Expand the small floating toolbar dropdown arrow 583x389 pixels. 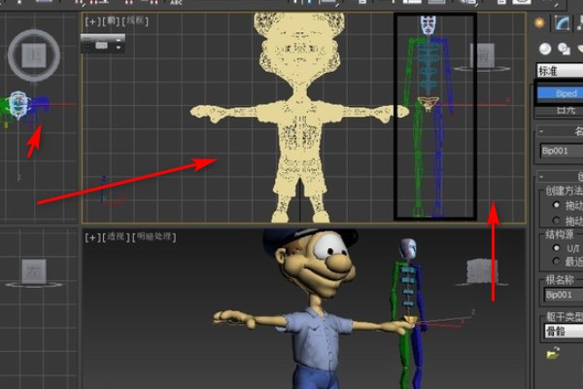[119, 48]
